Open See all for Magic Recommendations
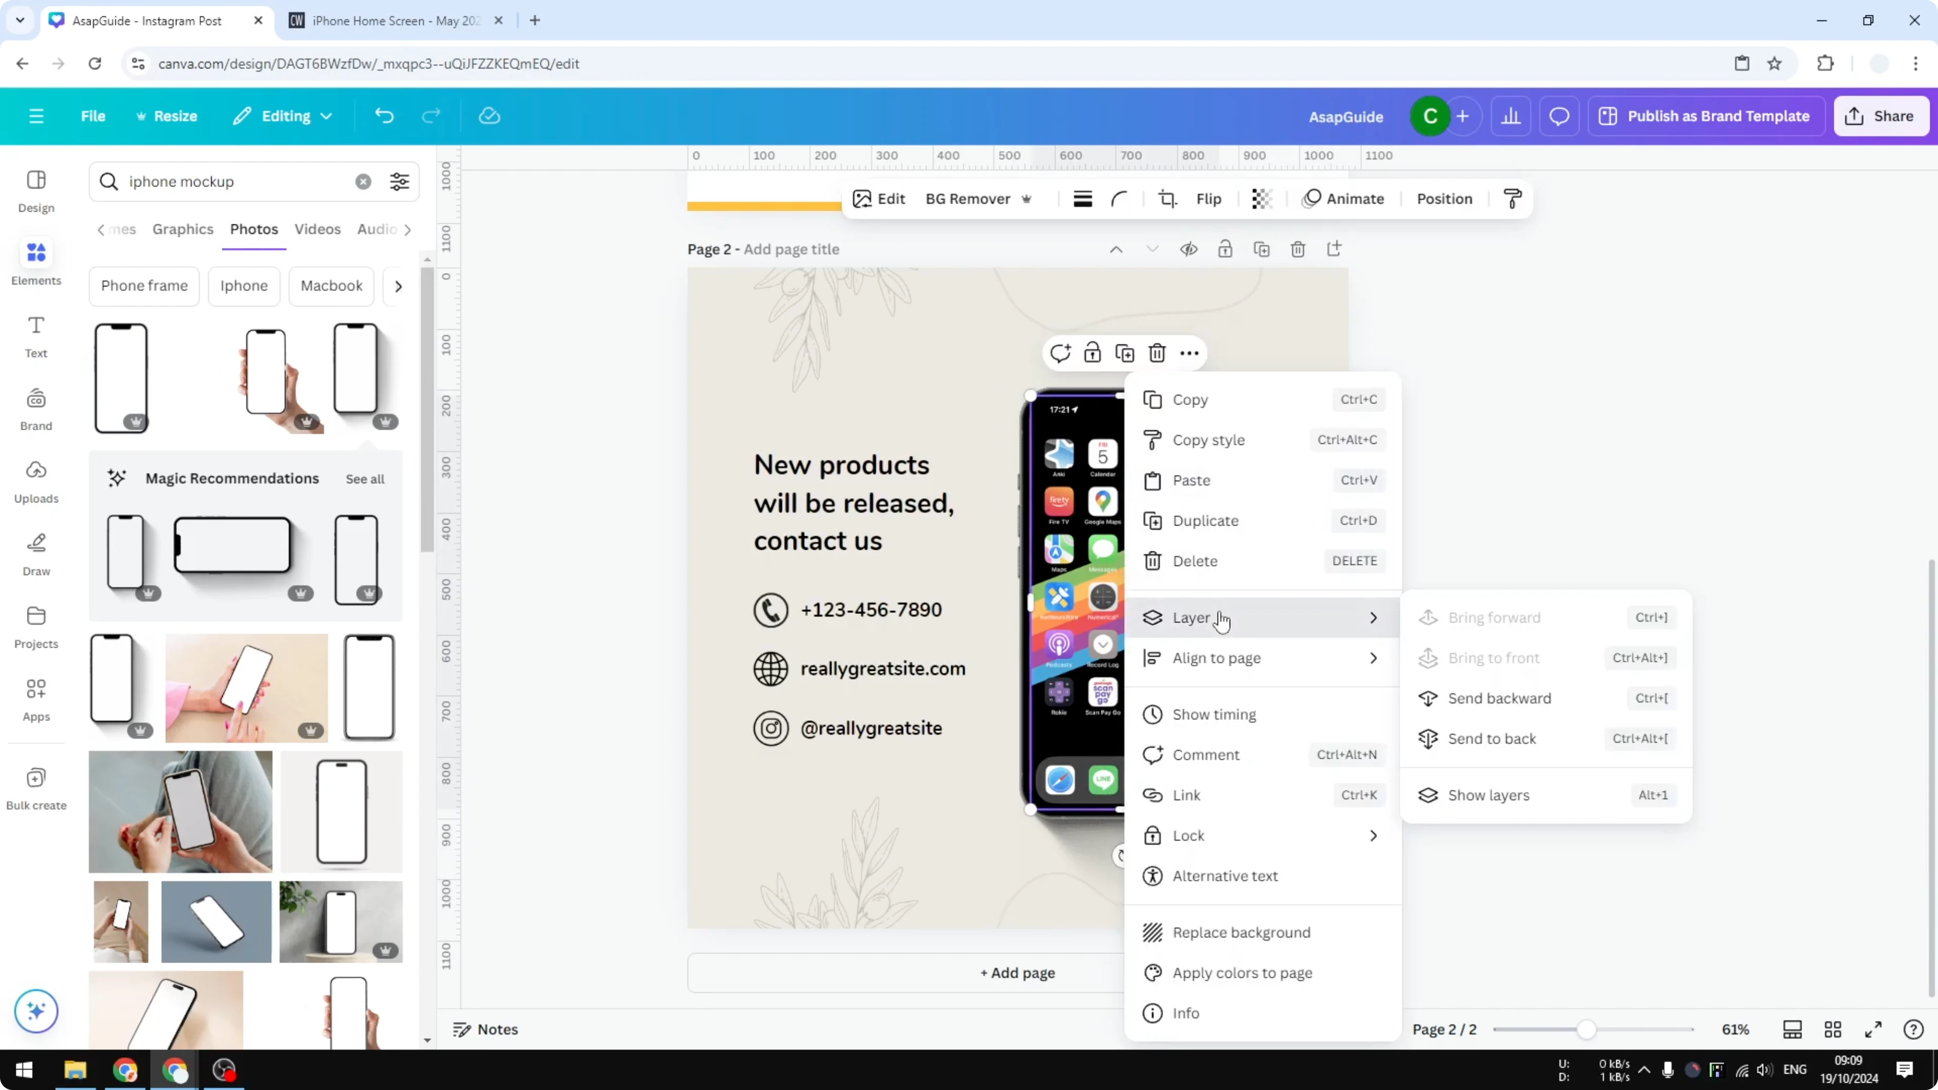Image resolution: width=1938 pixels, height=1090 pixels. click(365, 479)
